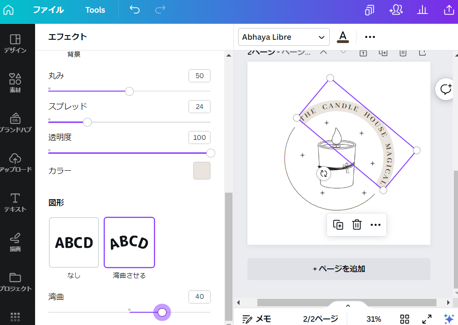Open the 31% zoom control
The height and width of the screenshot is (325, 458).
click(x=374, y=319)
